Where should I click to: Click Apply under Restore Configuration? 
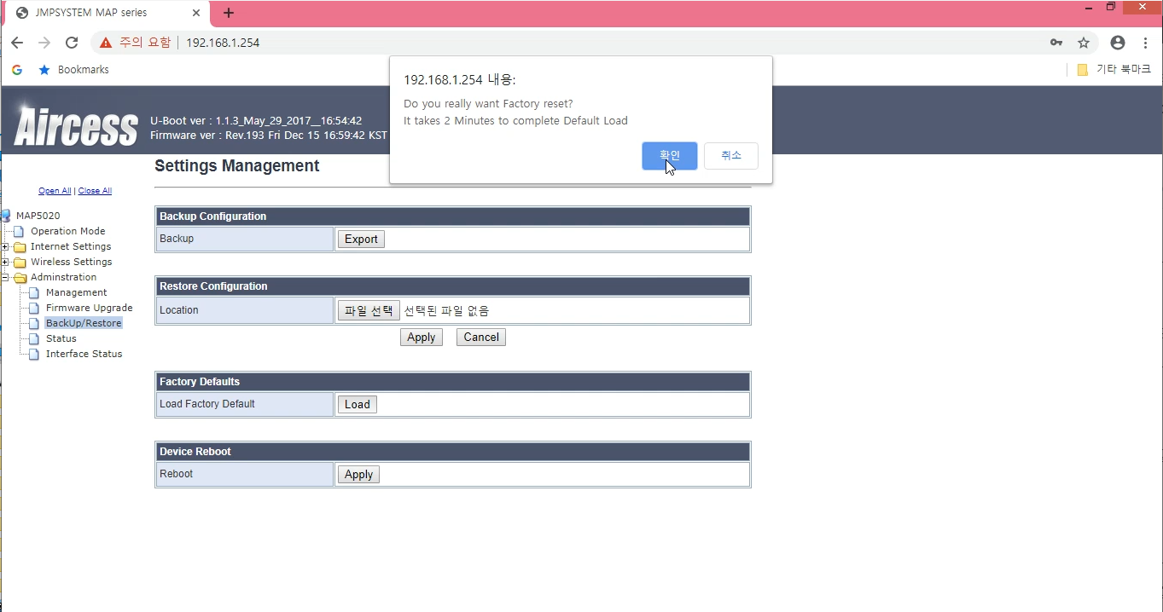pyautogui.click(x=422, y=338)
